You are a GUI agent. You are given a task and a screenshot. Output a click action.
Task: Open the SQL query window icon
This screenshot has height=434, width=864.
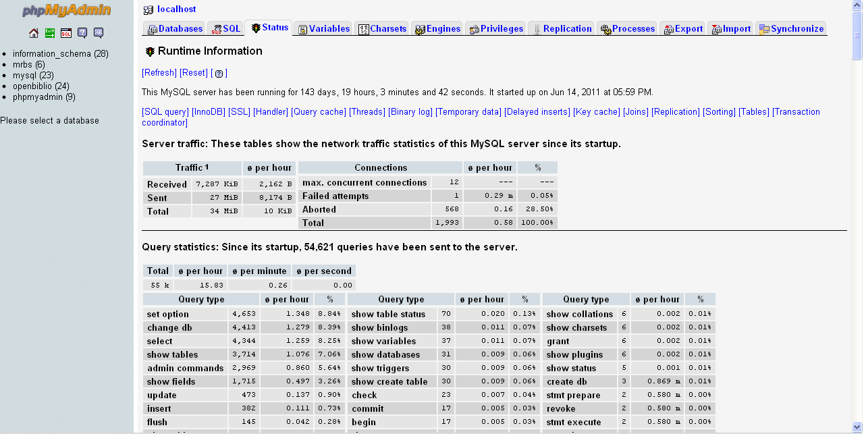66,33
